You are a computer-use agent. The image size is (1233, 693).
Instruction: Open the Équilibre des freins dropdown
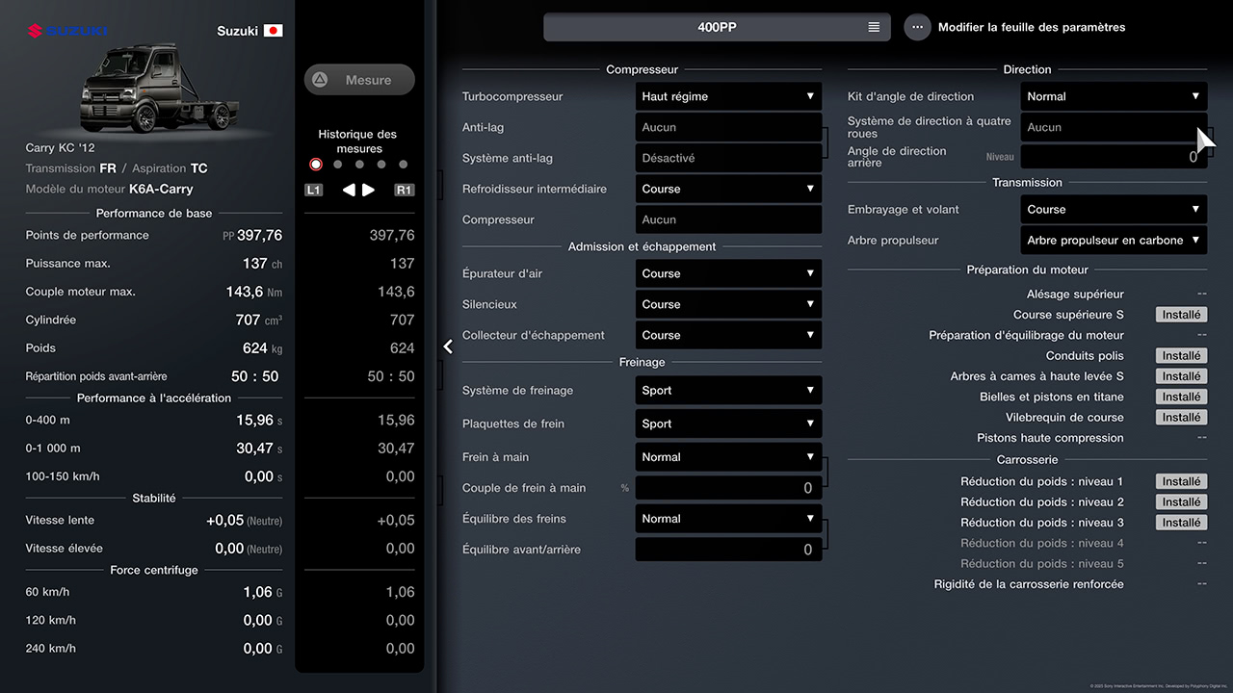[x=728, y=519]
